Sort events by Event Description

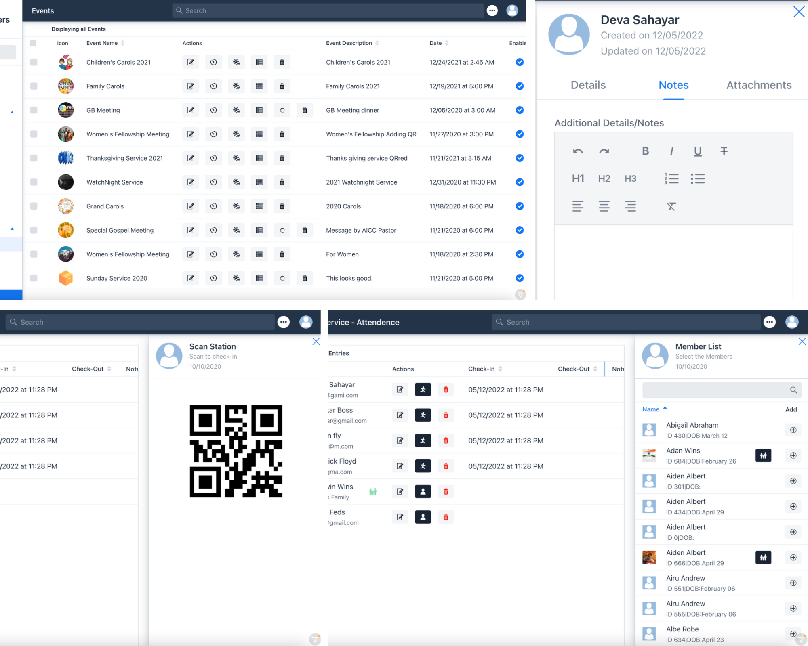352,43
